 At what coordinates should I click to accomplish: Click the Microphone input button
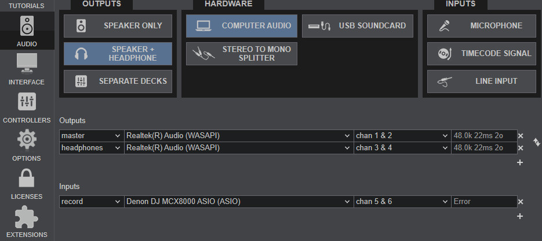pyautogui.click(x=482, y=26)
